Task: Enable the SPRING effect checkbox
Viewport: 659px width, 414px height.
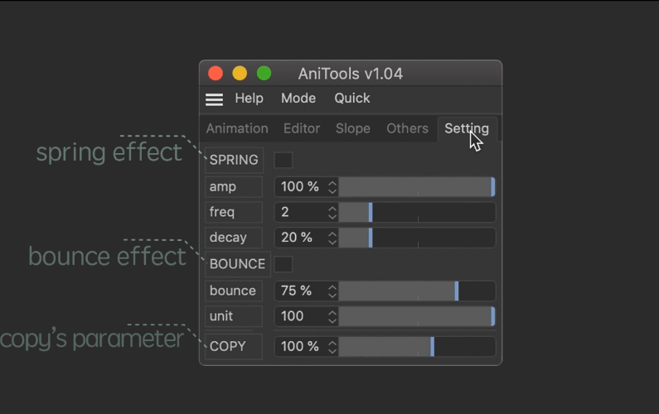Action: (283, 160)
